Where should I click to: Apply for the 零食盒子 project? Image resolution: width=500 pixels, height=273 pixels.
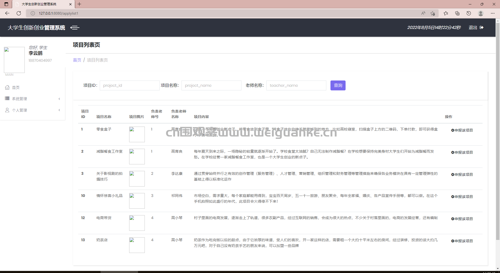tap(462, 130)
